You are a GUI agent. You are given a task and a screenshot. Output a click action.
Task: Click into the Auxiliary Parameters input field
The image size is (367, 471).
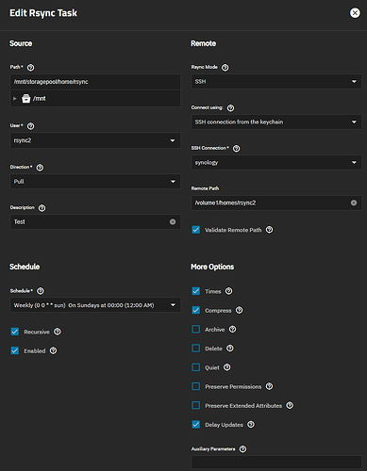[276, 463]
